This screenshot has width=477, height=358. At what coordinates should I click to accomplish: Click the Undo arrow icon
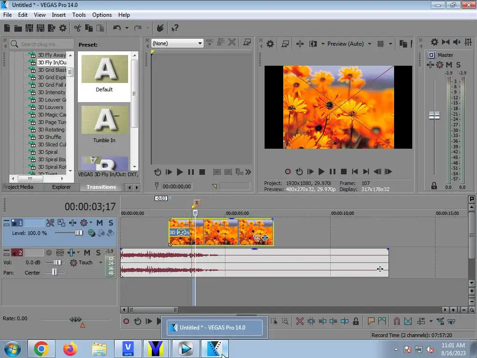(117, 28)
